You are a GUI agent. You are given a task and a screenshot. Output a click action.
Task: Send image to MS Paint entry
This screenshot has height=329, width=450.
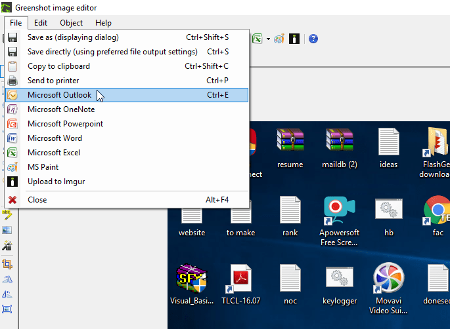[127, 167]
